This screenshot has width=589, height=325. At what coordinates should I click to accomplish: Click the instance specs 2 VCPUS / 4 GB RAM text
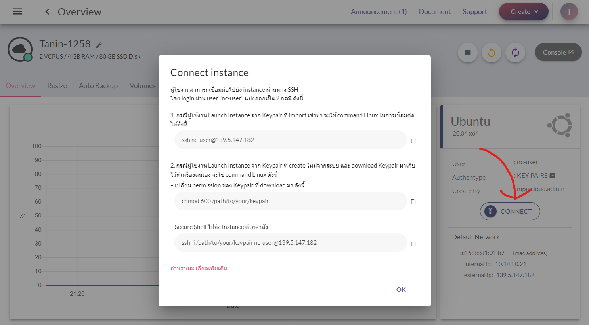click(90, 57)
